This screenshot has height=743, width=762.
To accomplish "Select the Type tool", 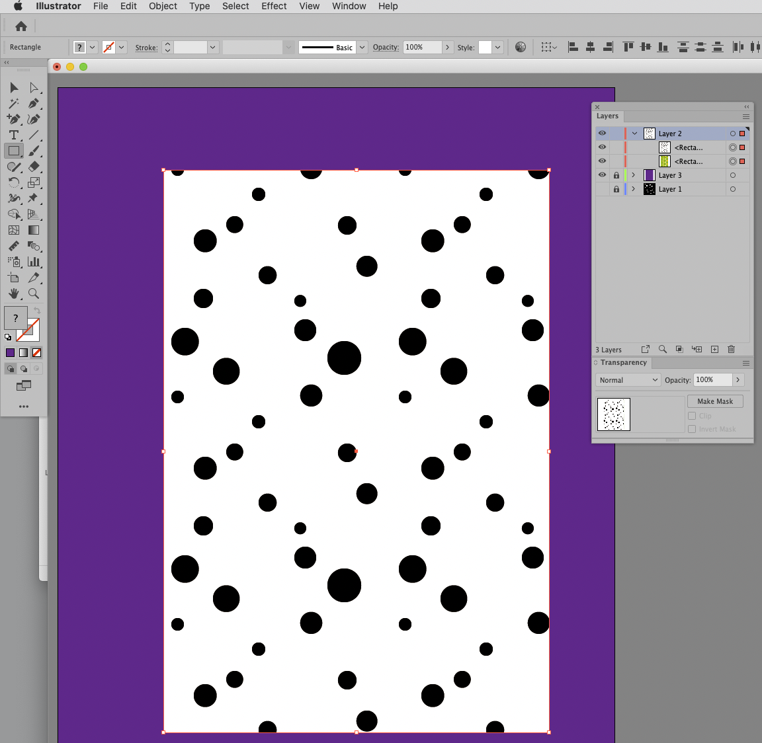I will click(13, 135).
